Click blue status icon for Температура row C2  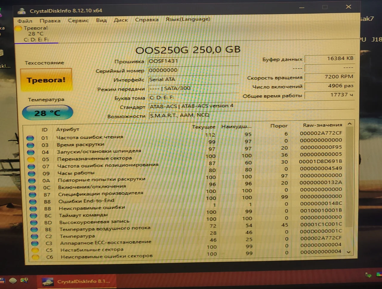click(35, 237)
